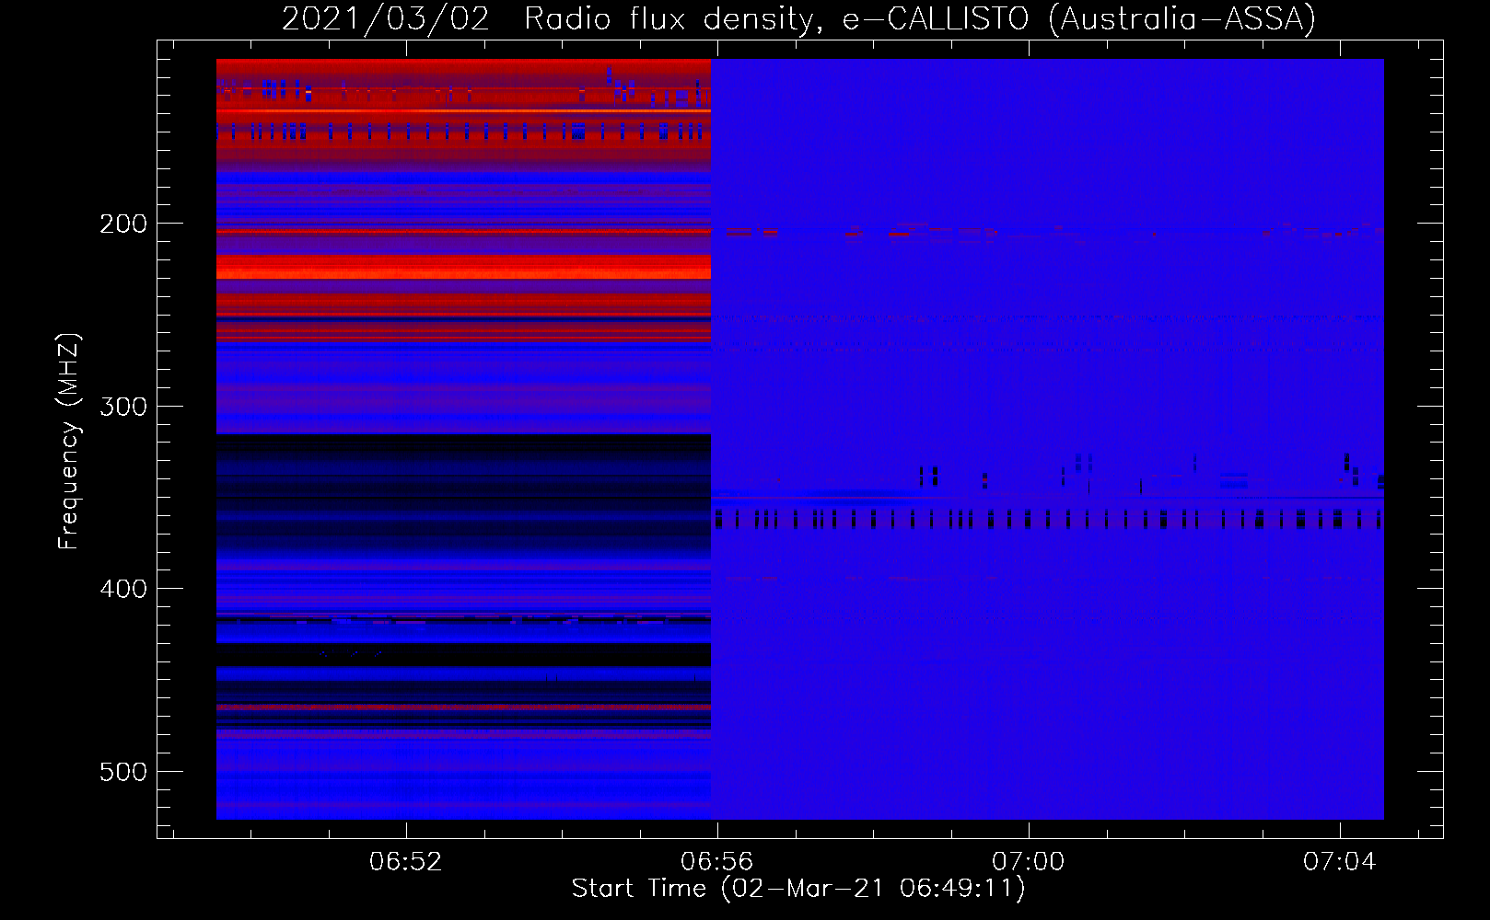1490x920 pixels.
Task: Click the 07:00 time tick label
Action: [1028, 861]
